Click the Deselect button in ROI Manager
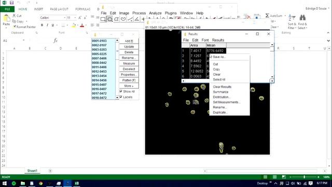The height and width of the screenshot is (187, 332). pyautogui.click(x=129, y=69)
